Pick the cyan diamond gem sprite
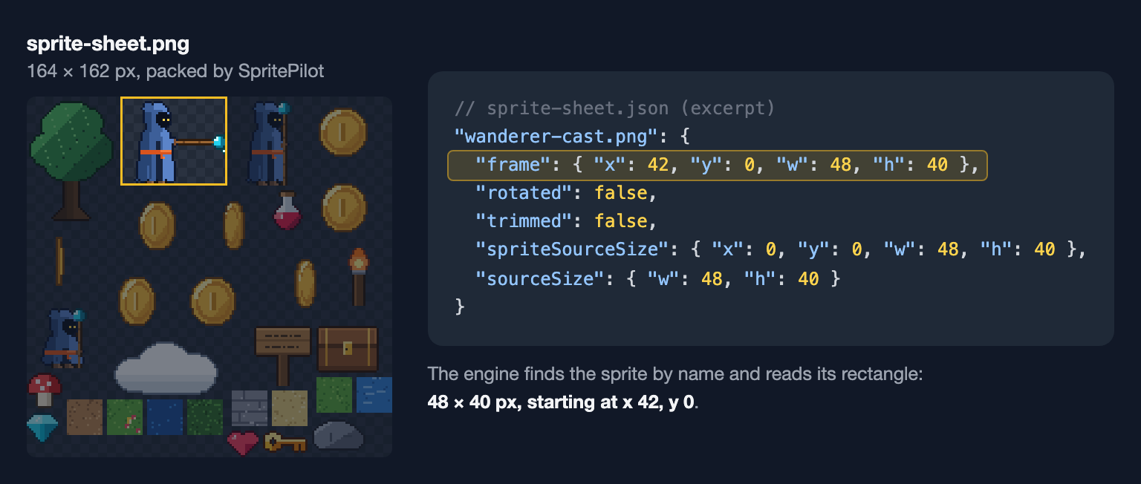Image resolution: width=1141 pixels, height=484 pixels. [42, 428]
